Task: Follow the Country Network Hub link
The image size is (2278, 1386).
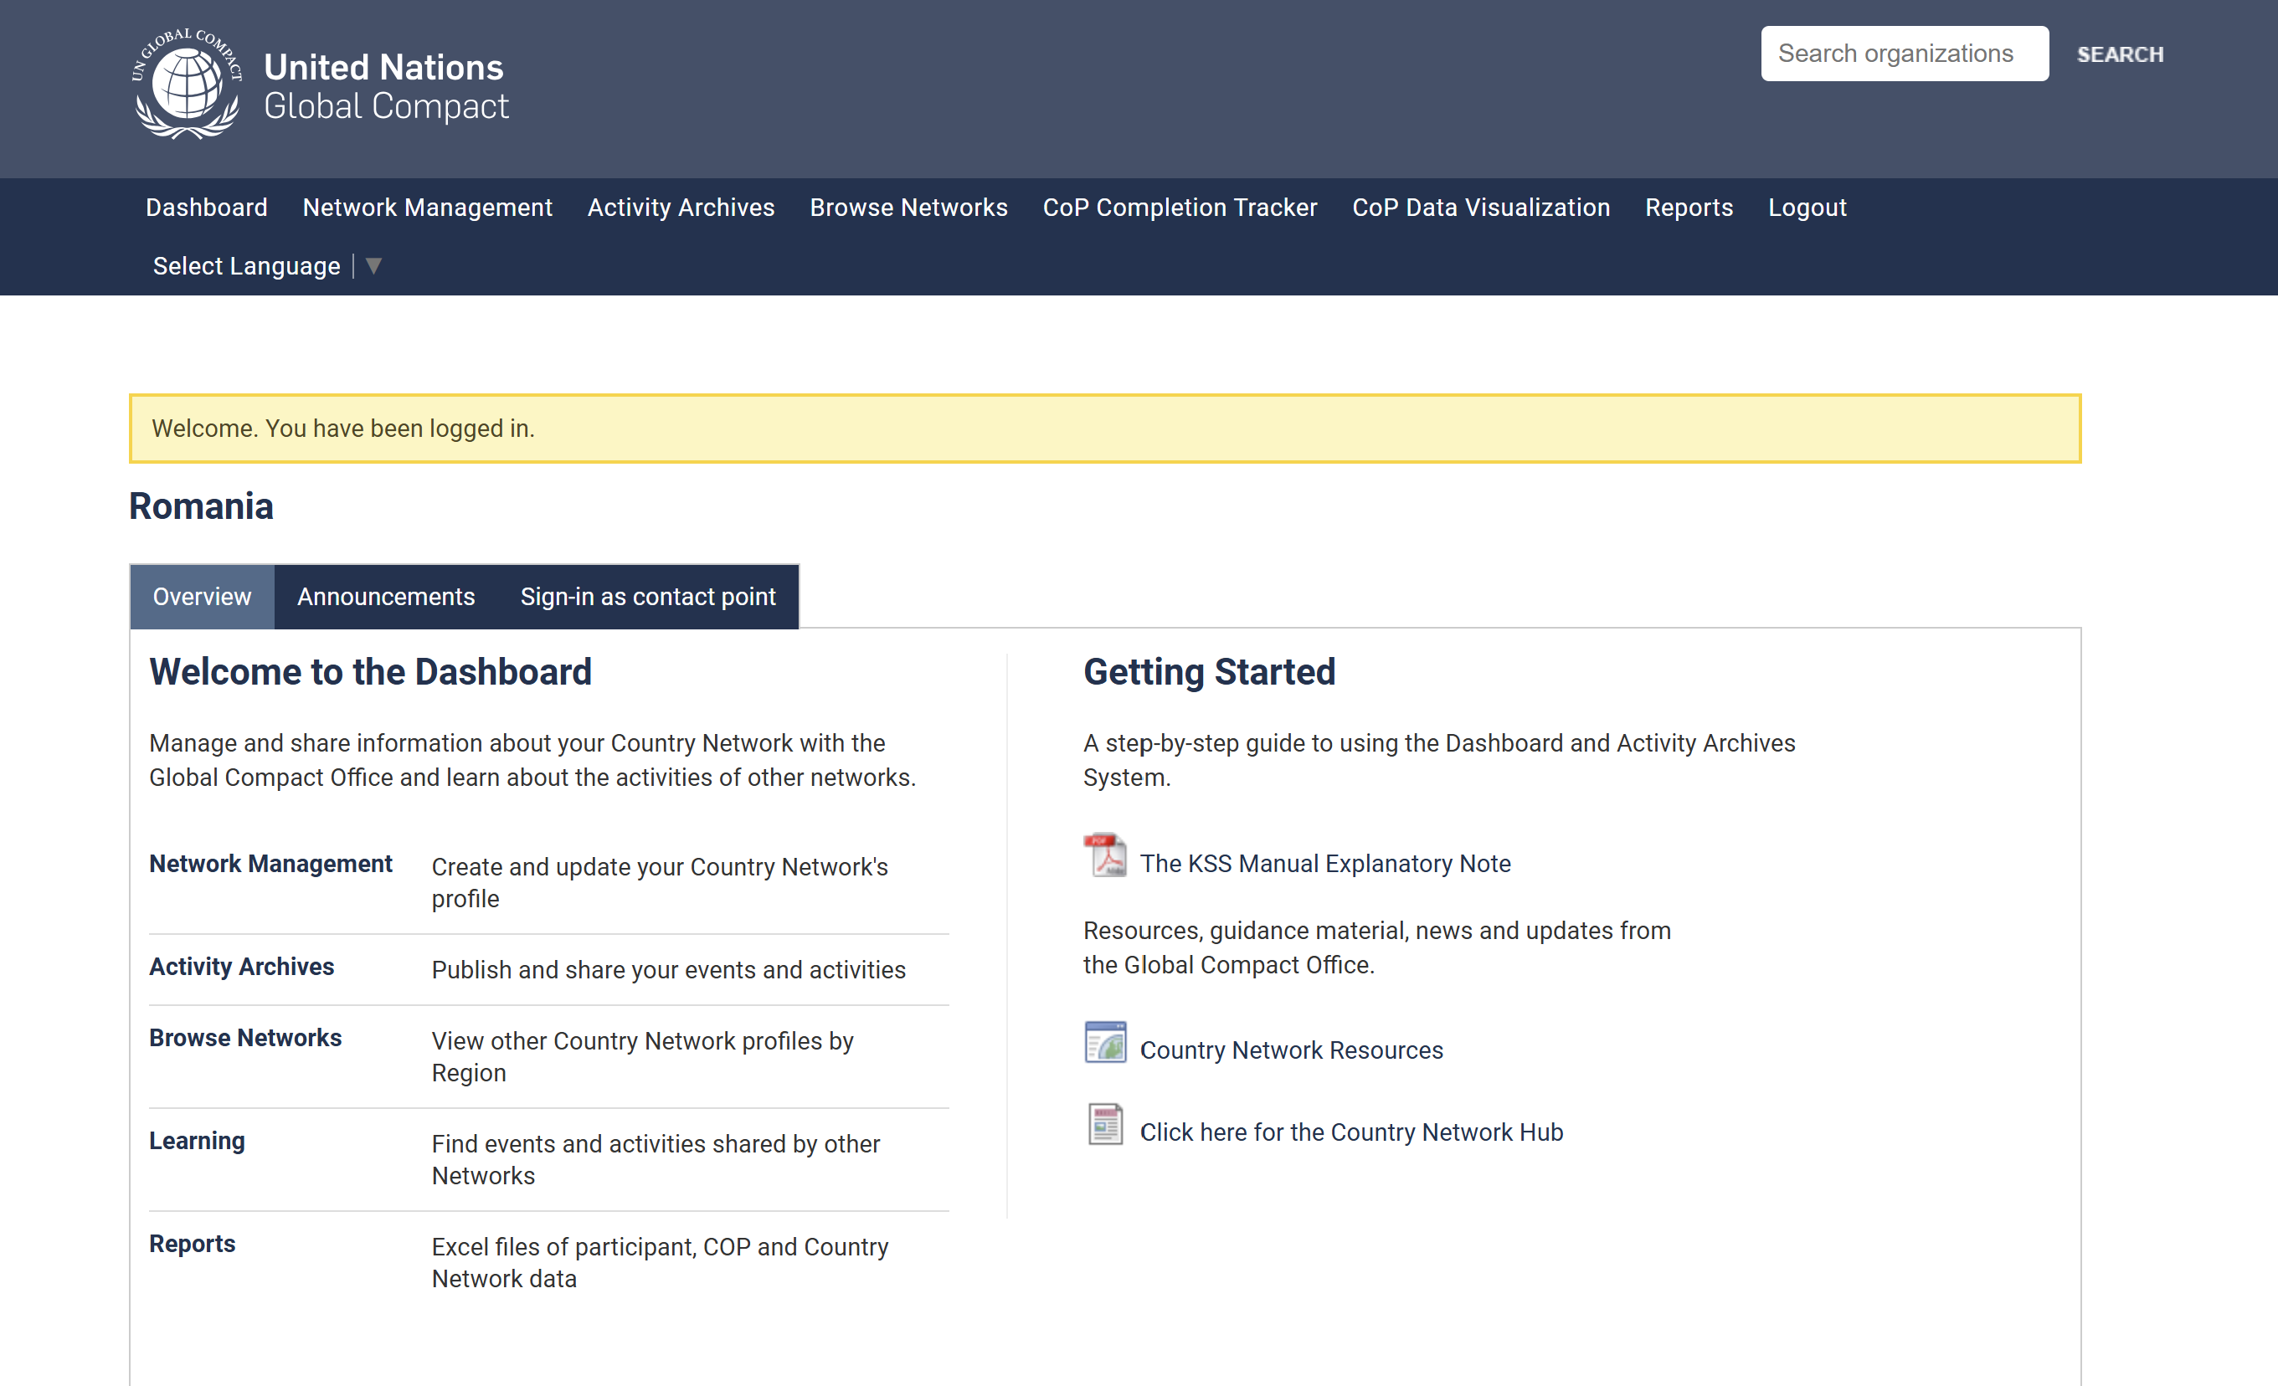Action: [x=1350, y=1132]
